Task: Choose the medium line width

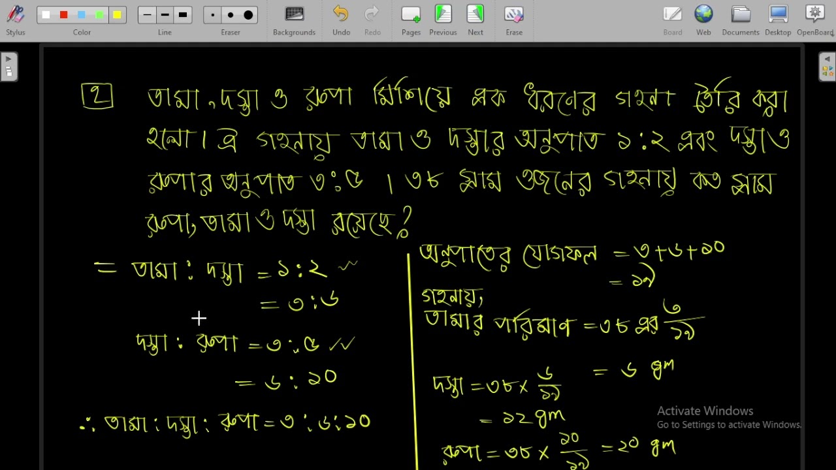Action: tap(165, 15)
